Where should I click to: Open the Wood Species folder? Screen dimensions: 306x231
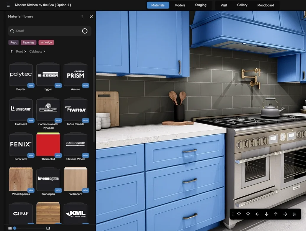pos(21,179)
